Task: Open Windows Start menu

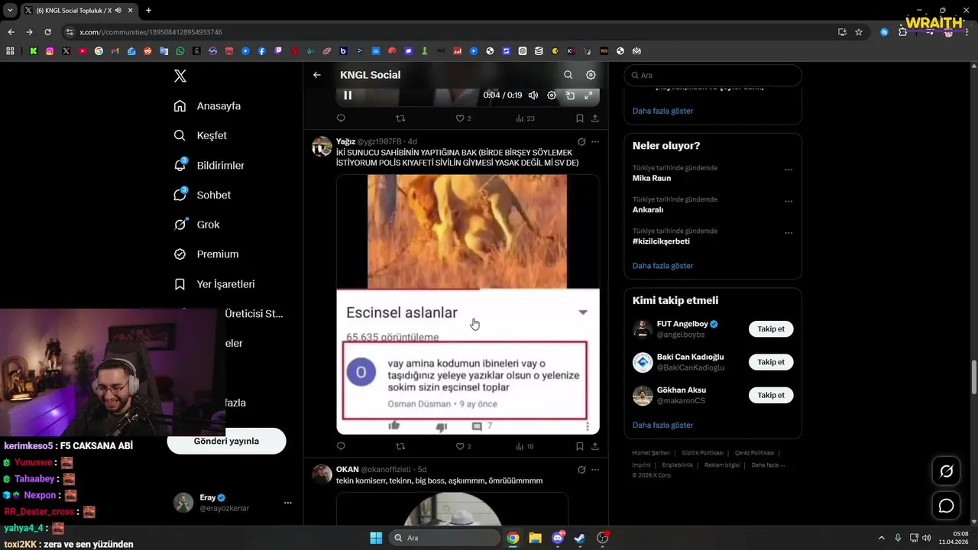Action: click(x=376, y=538)
